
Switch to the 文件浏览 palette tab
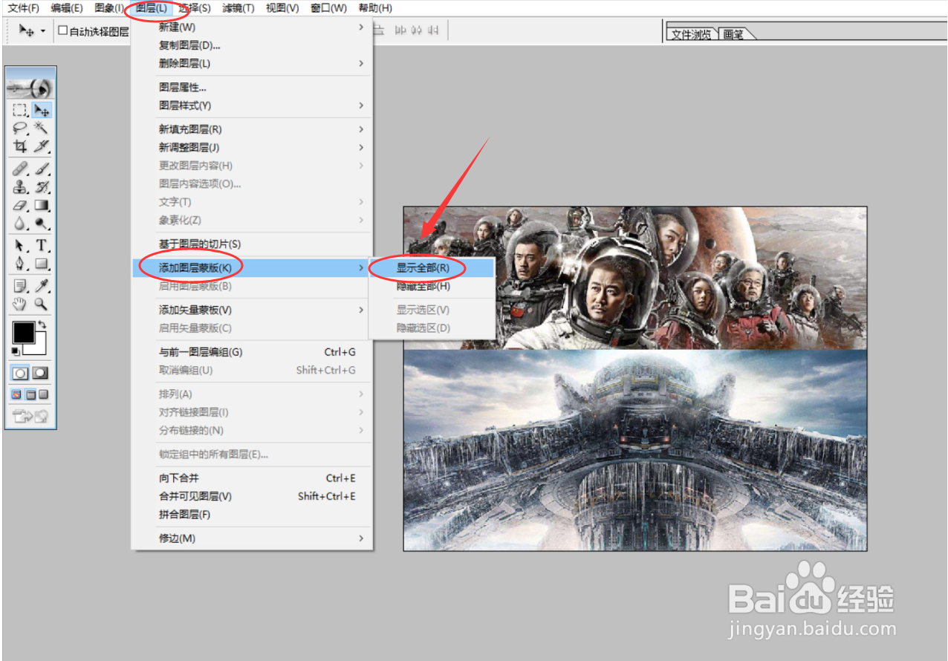point(692,34)
